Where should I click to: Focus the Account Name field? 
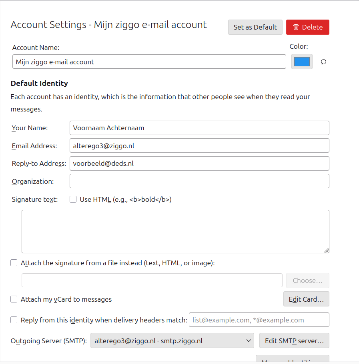[149, 62]
